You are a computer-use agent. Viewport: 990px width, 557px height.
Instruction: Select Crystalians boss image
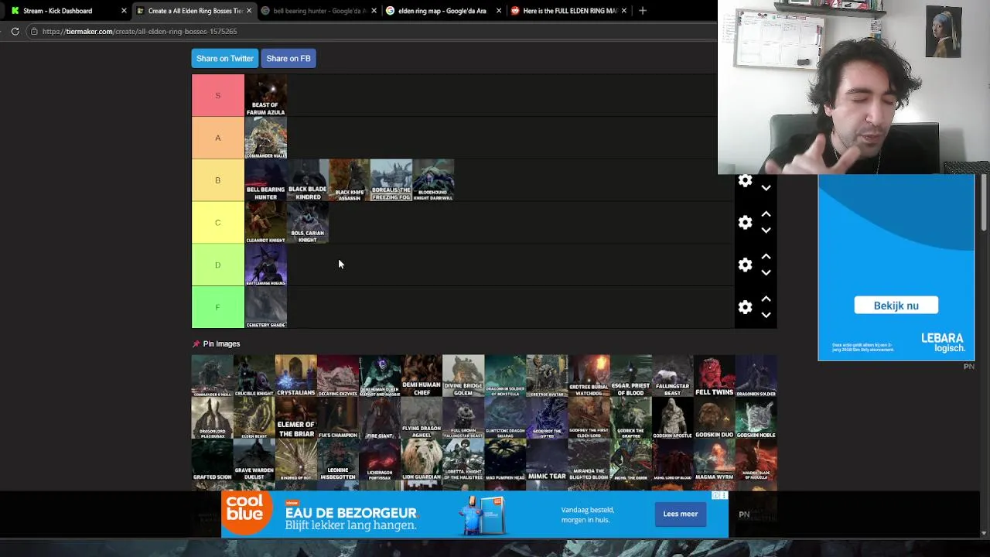tap(296, 376)
